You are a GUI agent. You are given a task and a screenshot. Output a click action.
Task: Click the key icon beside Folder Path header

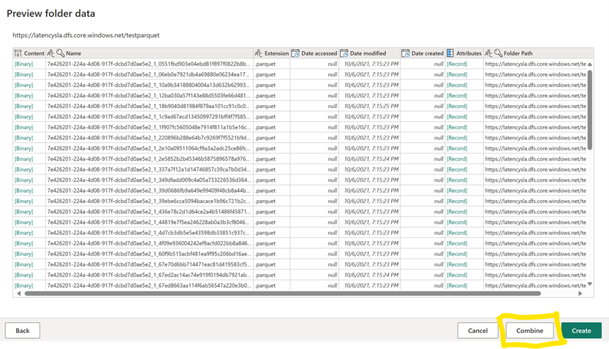(x=498, y=53)
